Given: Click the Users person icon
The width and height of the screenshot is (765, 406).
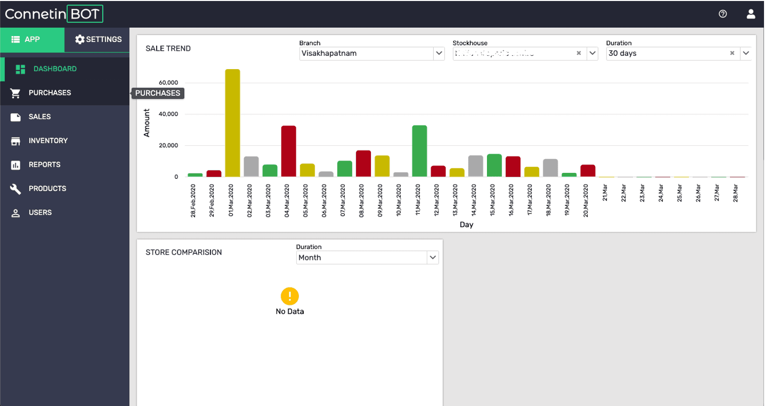Looking at the screenshot, I should (16, 213).
